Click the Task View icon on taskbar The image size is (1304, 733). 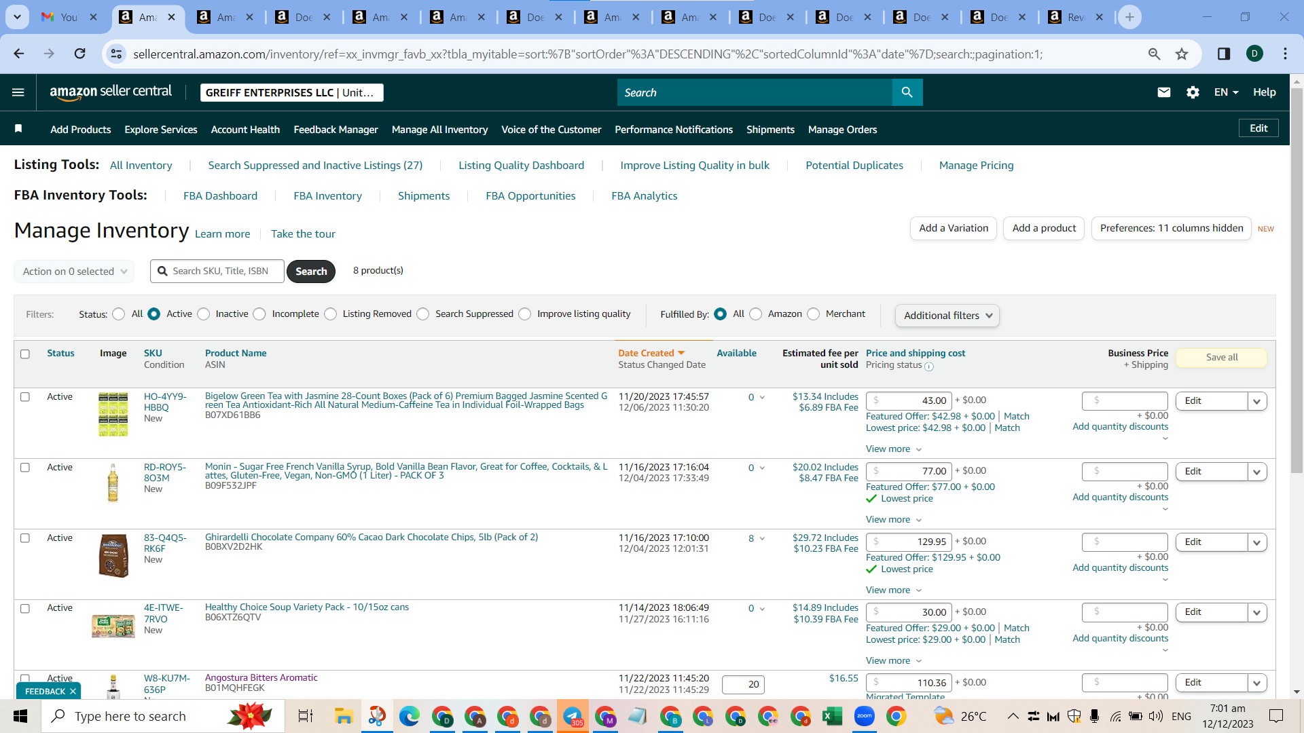pos(306,716)
